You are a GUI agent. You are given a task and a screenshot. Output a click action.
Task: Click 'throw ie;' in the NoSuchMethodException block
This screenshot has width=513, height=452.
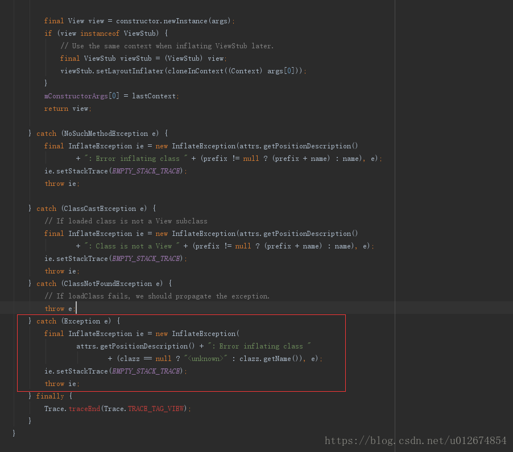pyautogui.click(x=62, y=184)
